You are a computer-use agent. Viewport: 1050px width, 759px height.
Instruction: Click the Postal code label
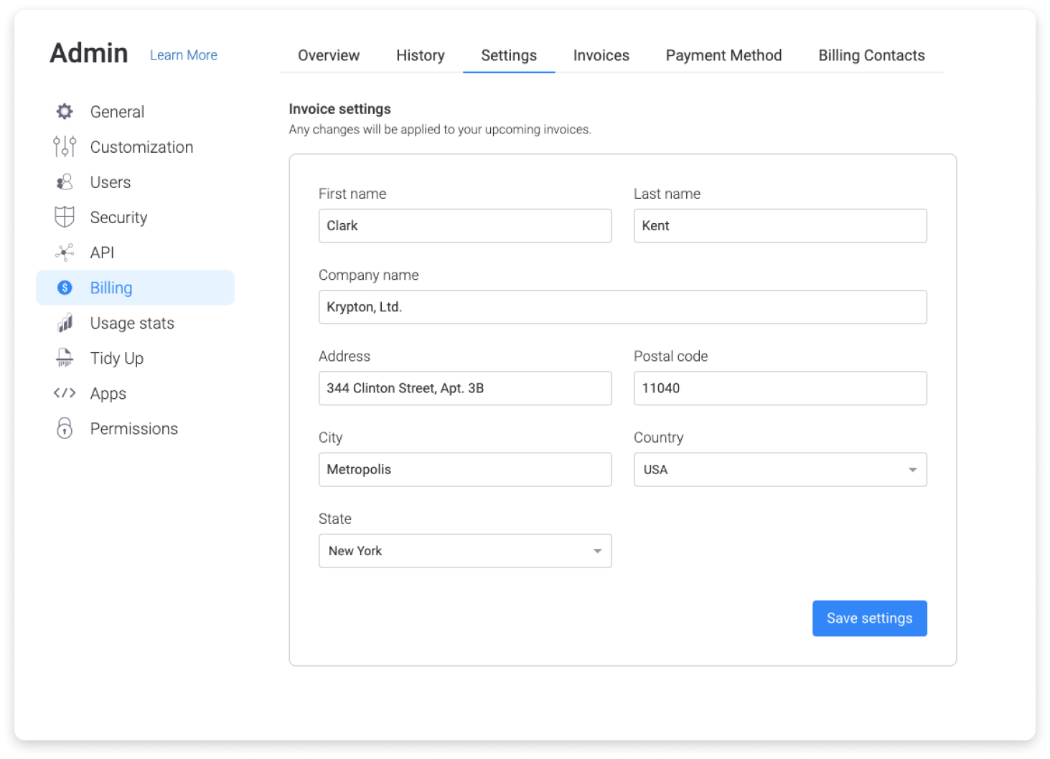coord(670,356)
